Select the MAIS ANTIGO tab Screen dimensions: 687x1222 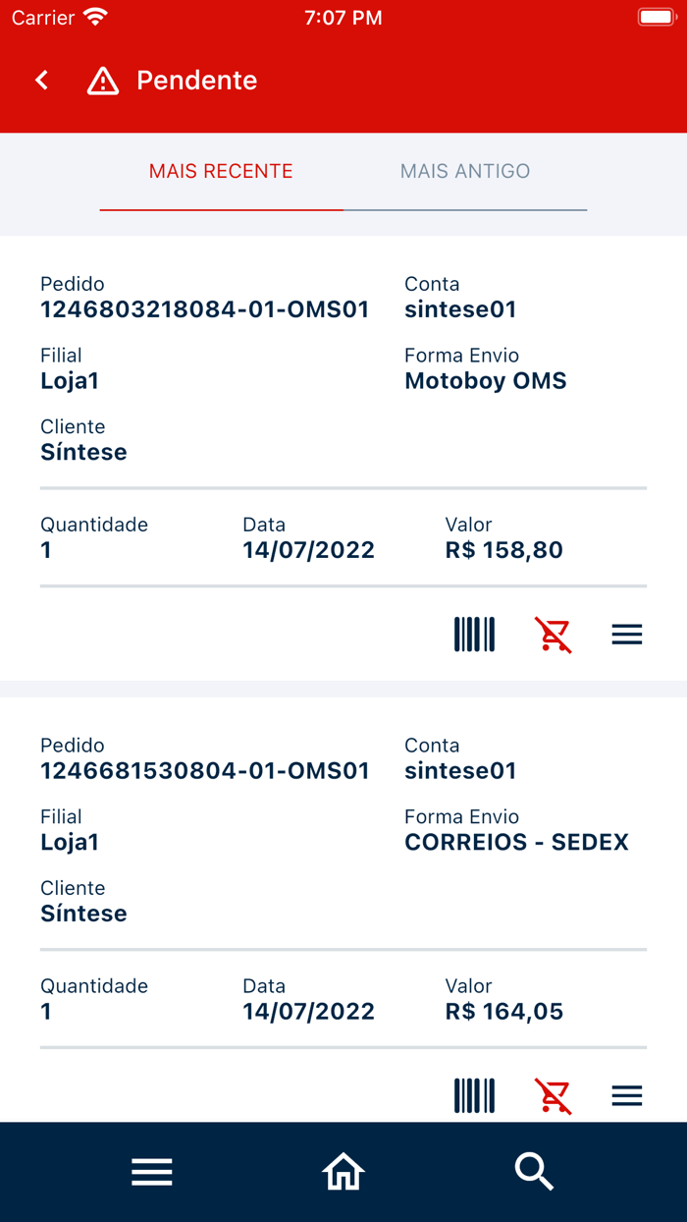tap(465, 171)
